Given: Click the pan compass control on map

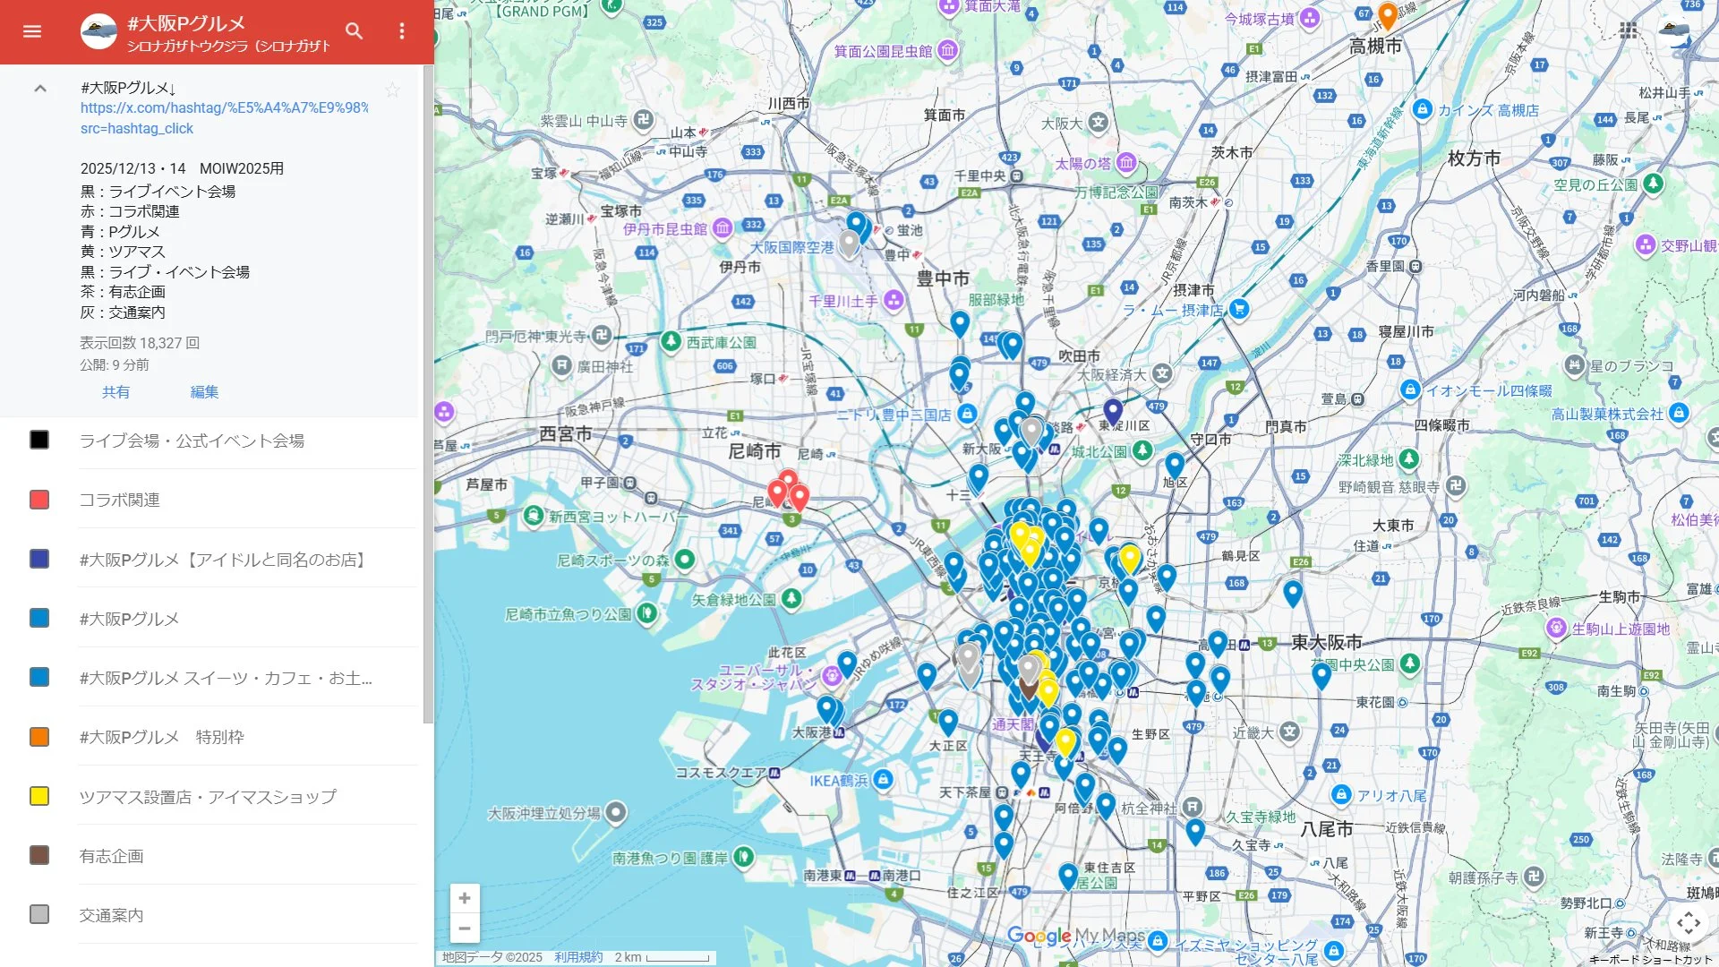Looking at the screenshot, I should pyautogui.click(x=1689, y=923).
